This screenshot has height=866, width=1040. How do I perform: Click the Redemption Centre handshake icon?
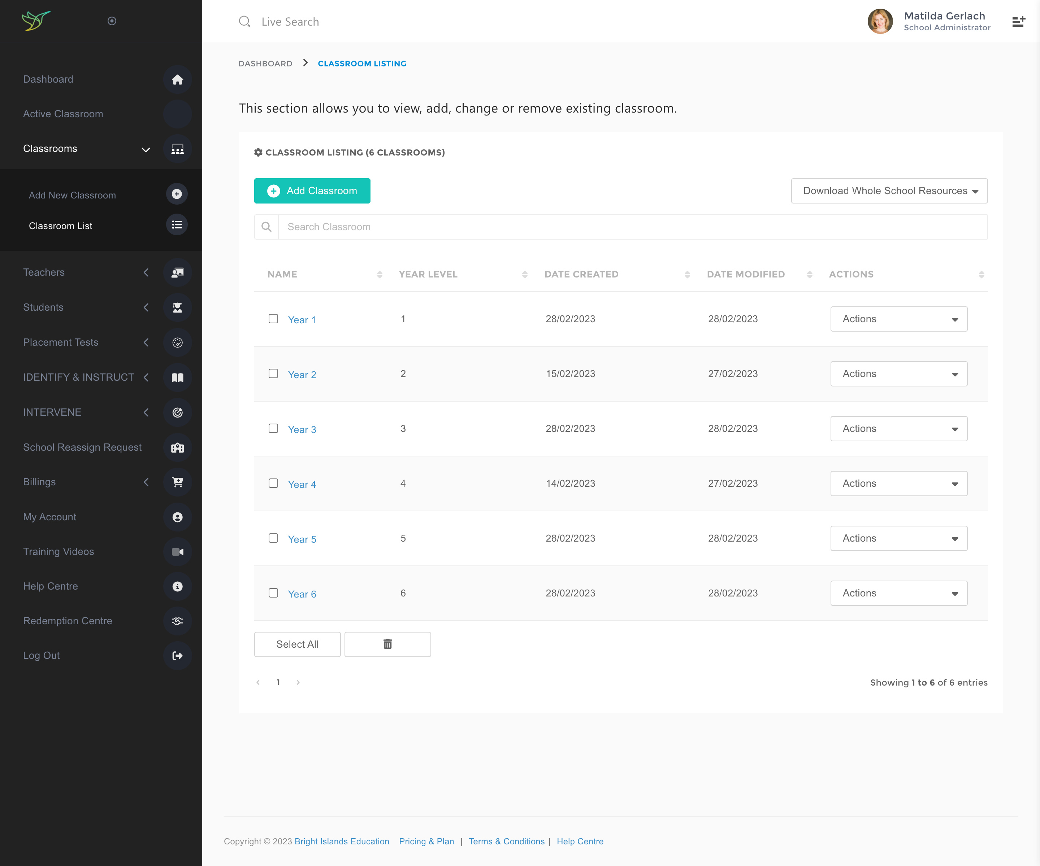pos(177,621)
